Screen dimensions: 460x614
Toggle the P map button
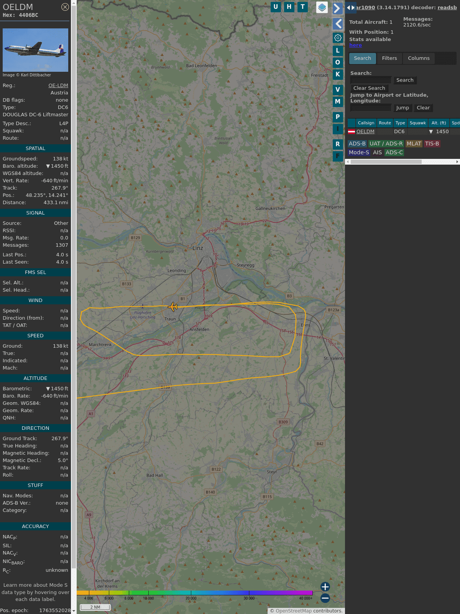[x=338, y=117]
